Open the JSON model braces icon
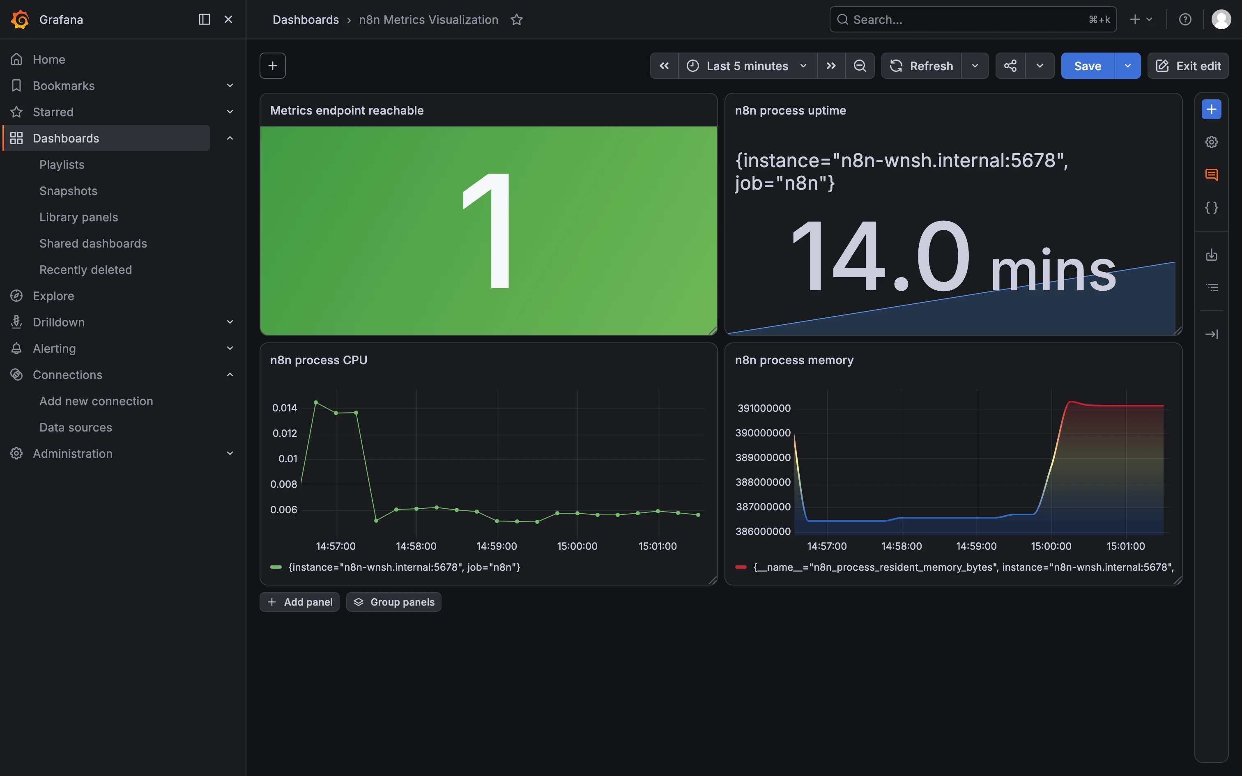 click(x=1211, y=208)
